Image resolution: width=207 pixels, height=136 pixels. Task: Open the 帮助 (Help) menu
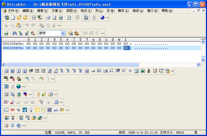[167, 11]
